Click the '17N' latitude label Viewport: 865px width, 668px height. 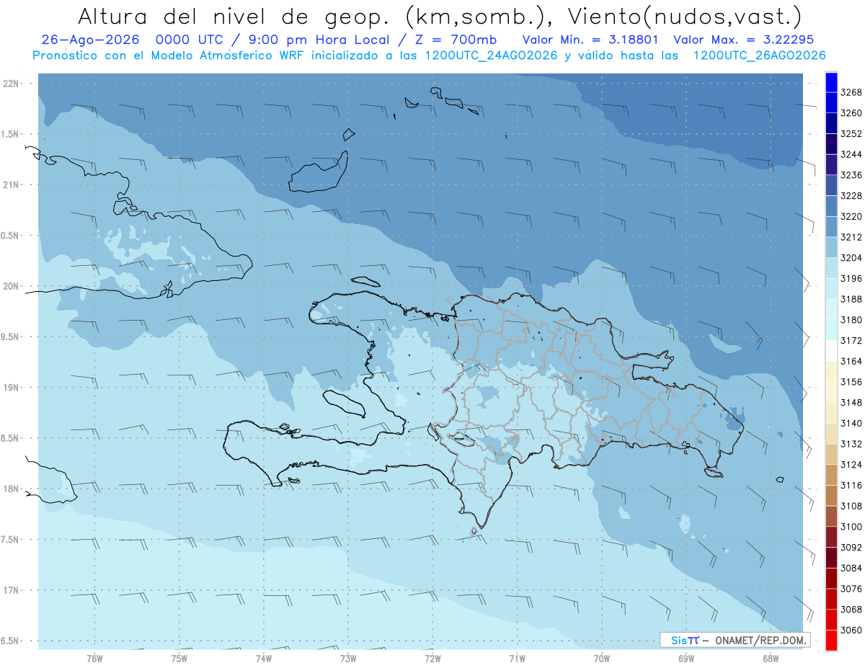[12, 590]
